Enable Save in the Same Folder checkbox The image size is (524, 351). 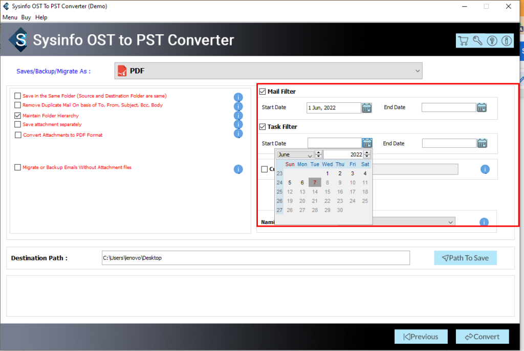click(x=18, y=96)
